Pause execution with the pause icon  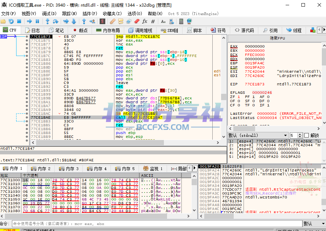(38, 21)
